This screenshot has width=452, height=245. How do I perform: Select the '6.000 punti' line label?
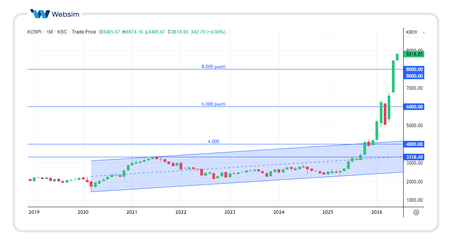point(214,104)
